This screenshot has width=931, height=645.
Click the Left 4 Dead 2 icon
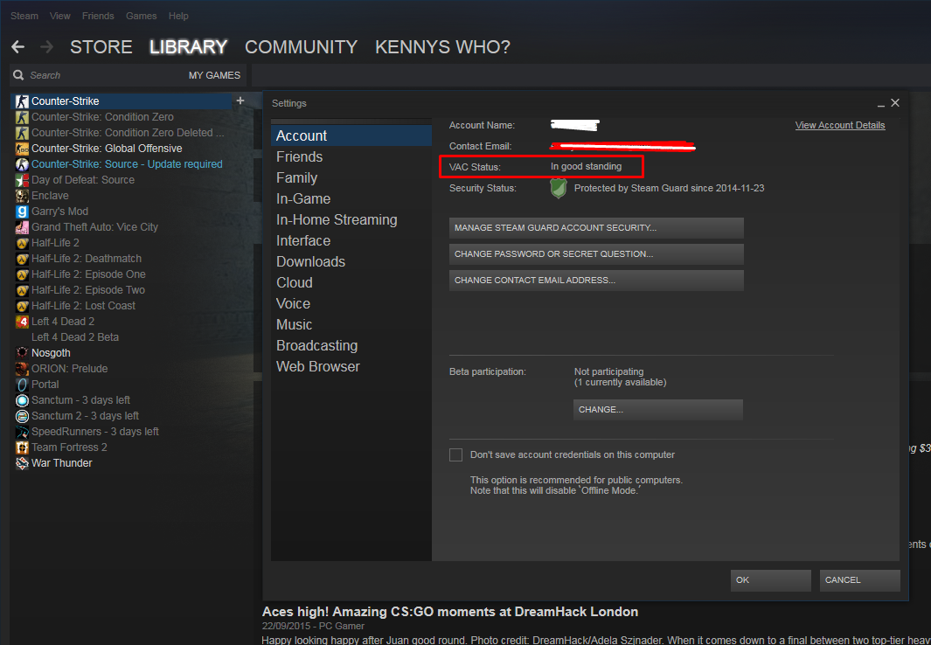coord(22,322)
